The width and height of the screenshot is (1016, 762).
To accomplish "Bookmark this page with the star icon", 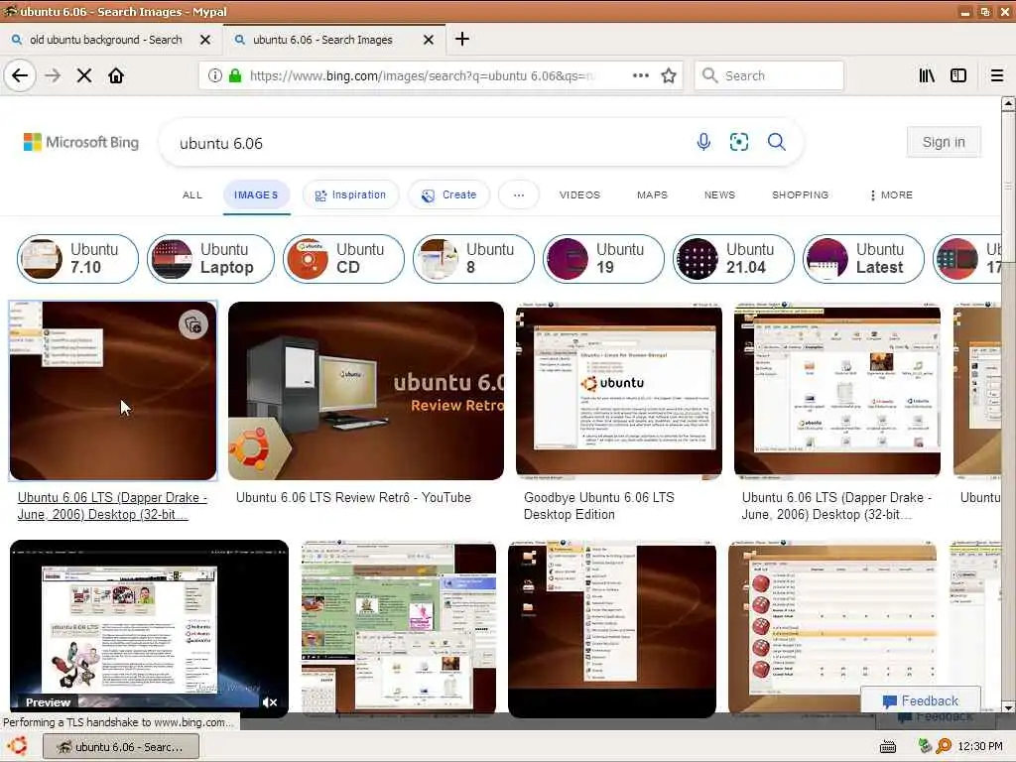I will pyautogui.click(x=669, y=75).
